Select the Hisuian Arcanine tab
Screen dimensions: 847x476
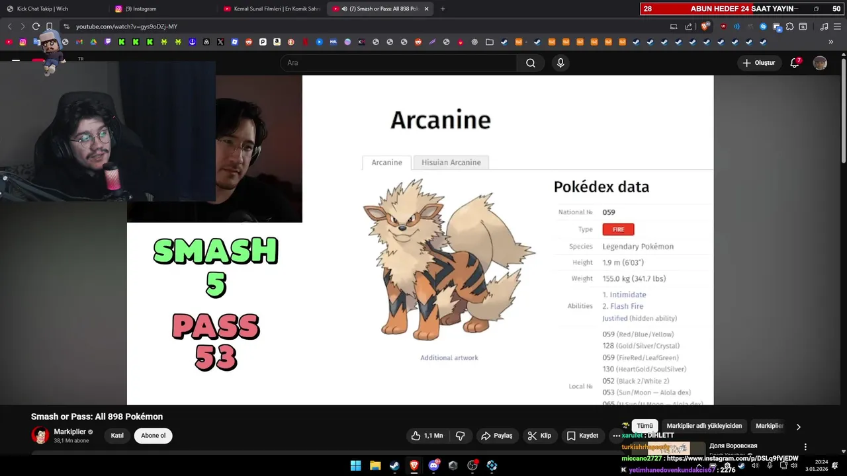[451, 163]
